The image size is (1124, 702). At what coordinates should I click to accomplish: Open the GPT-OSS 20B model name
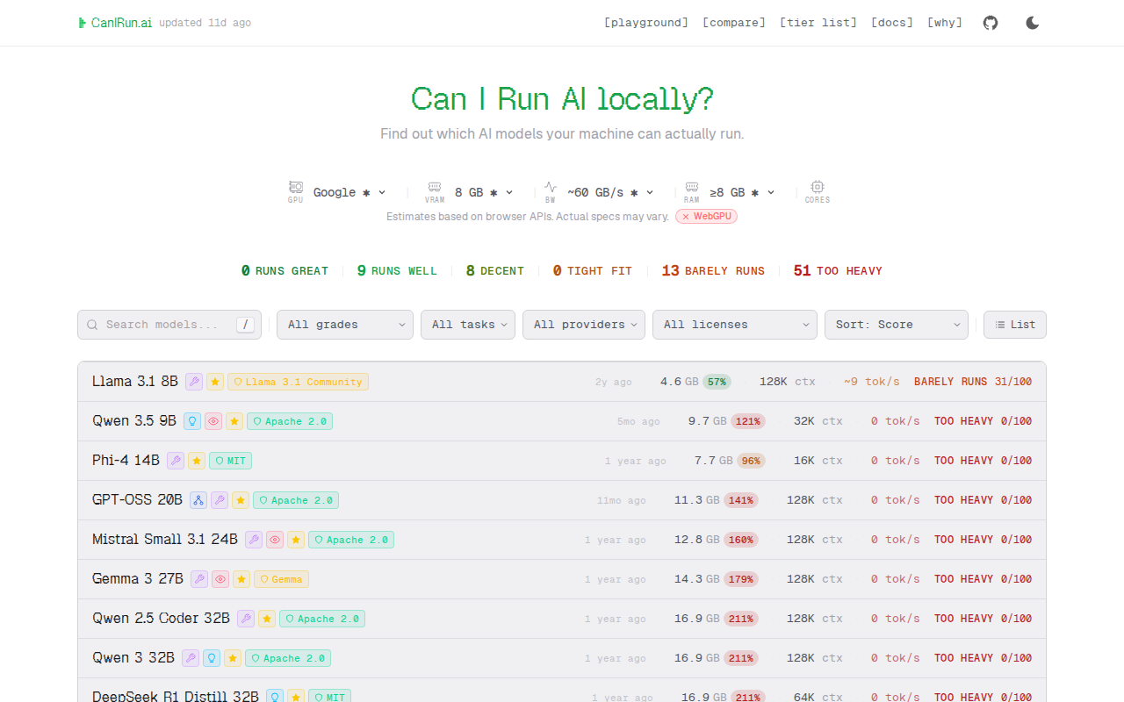coord(137,500)
